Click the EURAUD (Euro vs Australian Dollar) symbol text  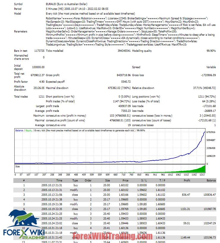coord(67,4)
